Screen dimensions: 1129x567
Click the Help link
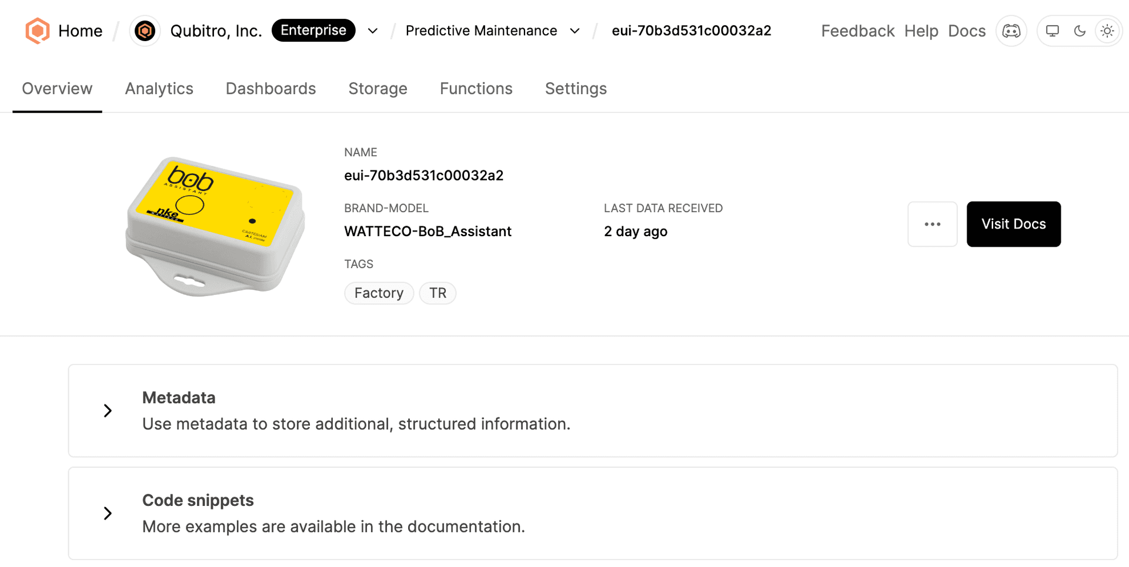921,31
